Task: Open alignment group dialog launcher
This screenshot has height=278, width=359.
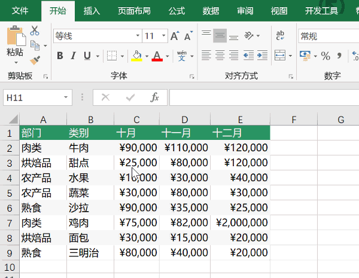Action: click(291, 77)
